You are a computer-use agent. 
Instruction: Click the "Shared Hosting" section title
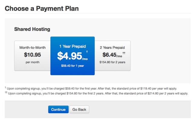32,29
